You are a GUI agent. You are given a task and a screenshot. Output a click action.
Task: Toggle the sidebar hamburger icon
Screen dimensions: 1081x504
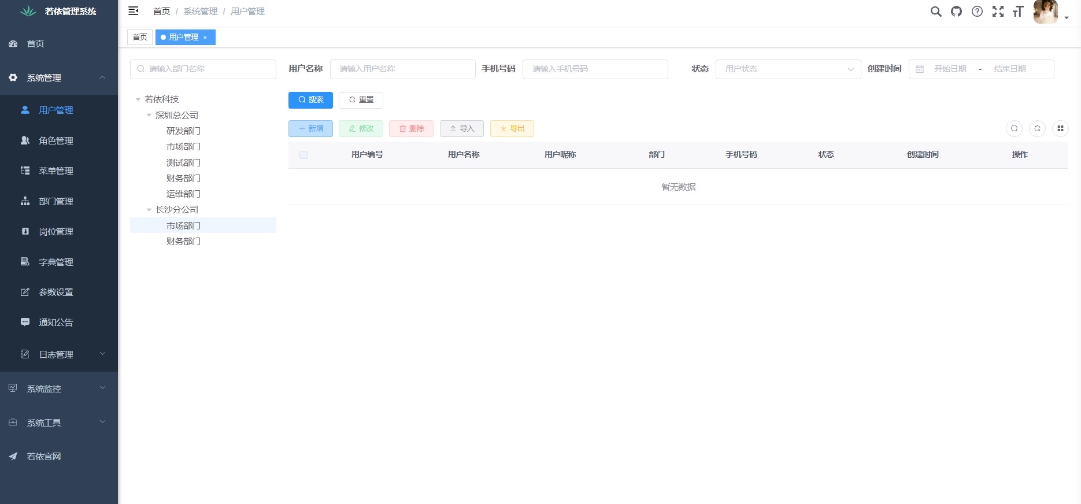click(x=134, y=11)
